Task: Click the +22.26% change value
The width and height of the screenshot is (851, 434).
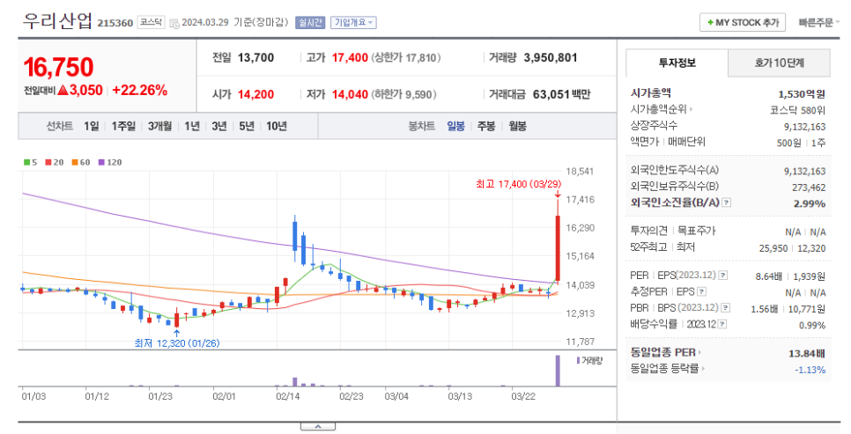Action: pos(139,90)
